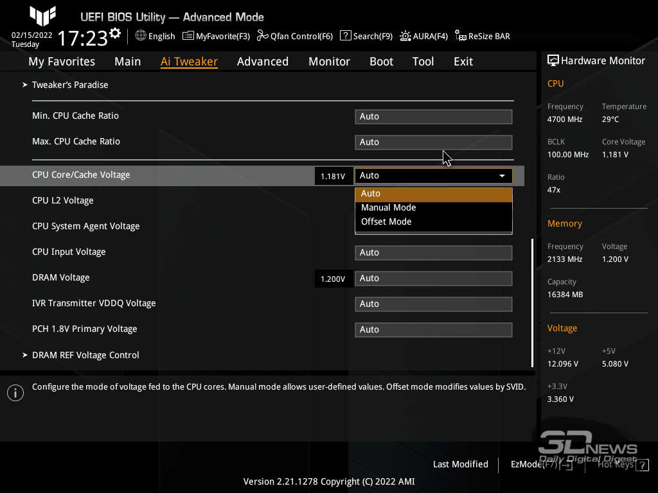Switch to EzMode(F7)
The image size is (658, 493).
[x=541, y=465]
